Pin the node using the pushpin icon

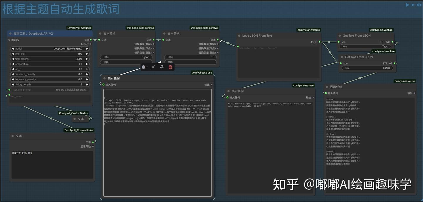pyautogui.click(x=162, y=67)
